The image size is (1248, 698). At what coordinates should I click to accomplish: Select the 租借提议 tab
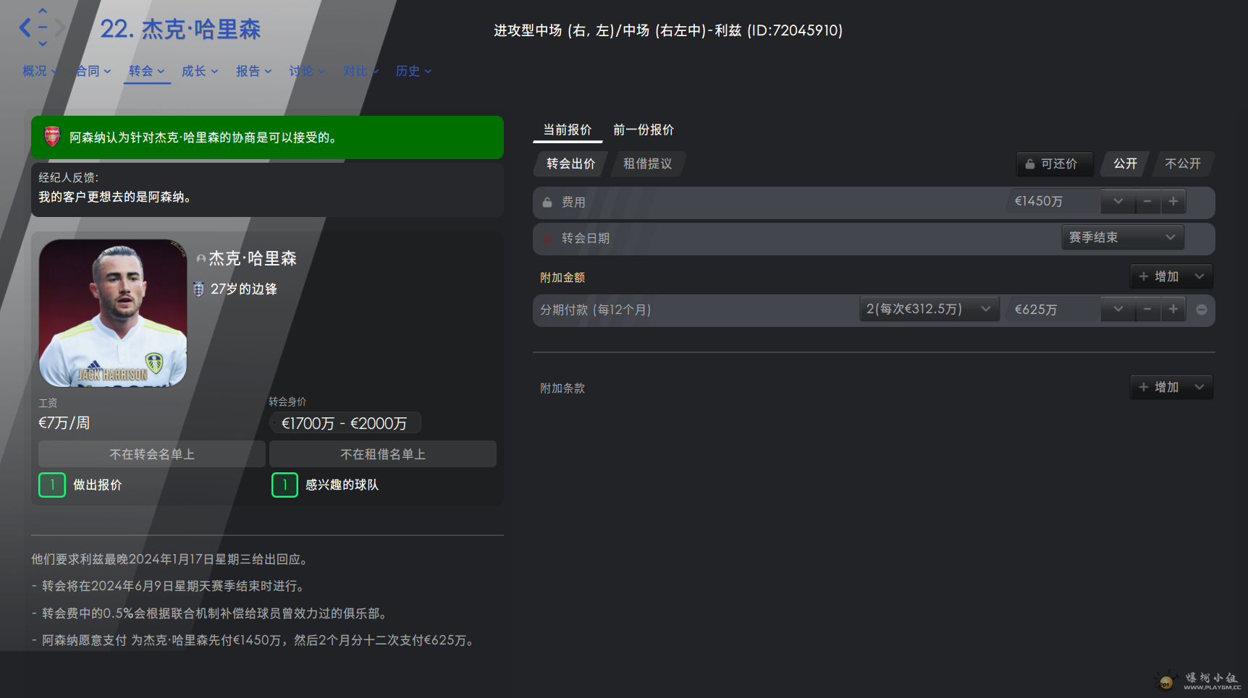coord(648,164)
